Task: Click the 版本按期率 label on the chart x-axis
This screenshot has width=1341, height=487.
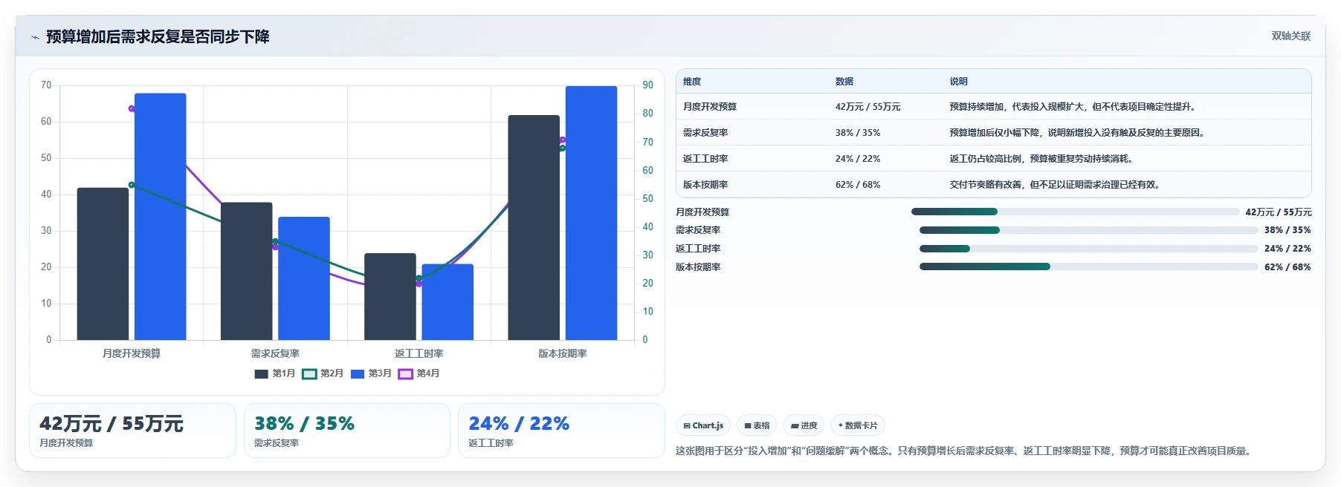Action: click(x=563, y=353)
